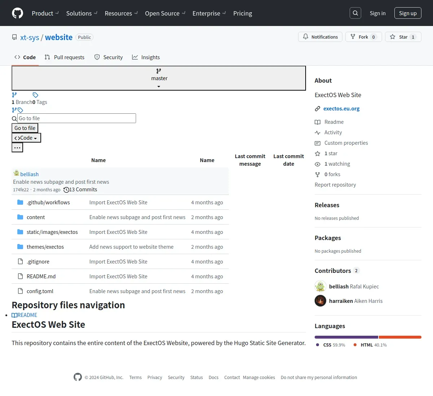Click the footer GitHub logo
The image size is (433, 396).
pos(78,377)
